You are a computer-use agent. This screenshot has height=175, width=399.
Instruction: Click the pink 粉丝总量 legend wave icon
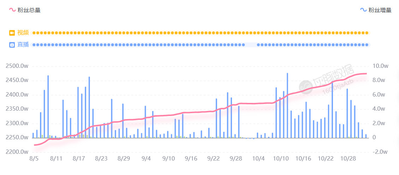12,10
